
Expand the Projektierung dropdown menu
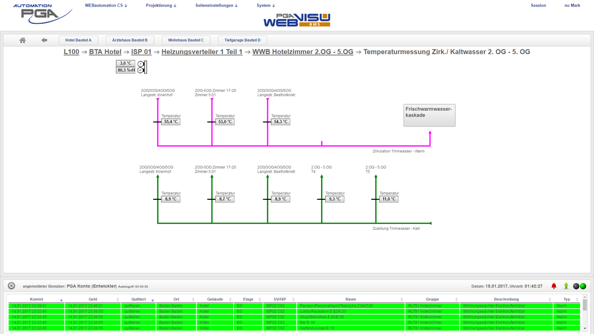click(161, 6)
